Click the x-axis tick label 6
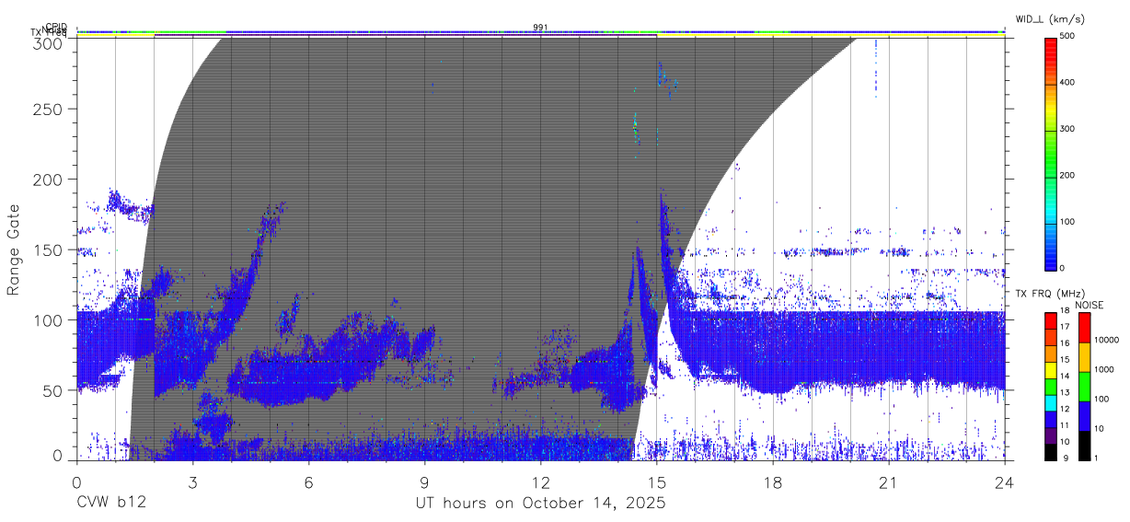 (x=309, y=481)
